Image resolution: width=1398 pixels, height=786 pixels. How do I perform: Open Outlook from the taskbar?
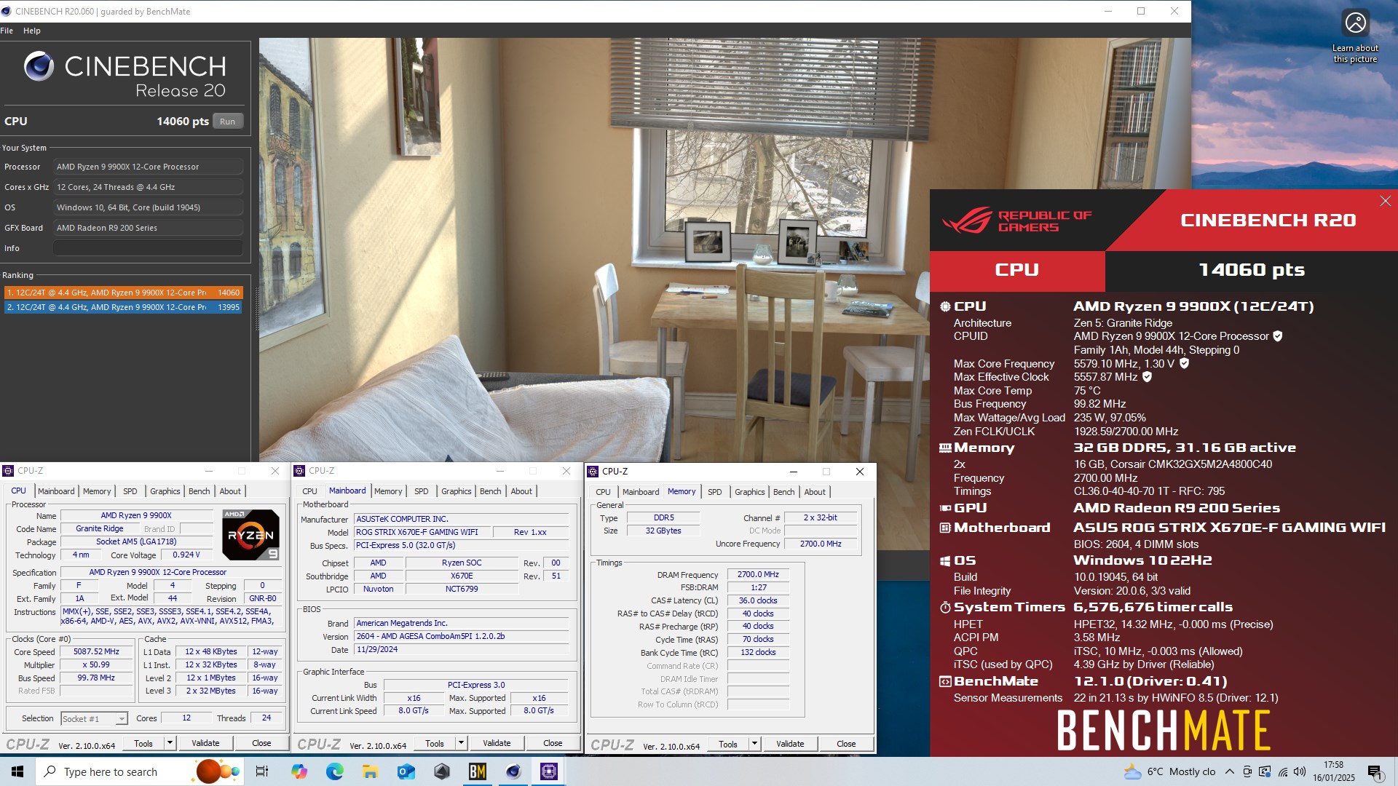click(x=406, y=771)
